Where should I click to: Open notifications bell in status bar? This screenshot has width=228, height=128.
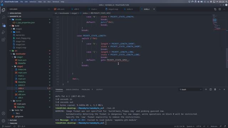pyautogui.click(x=225, y=127)
